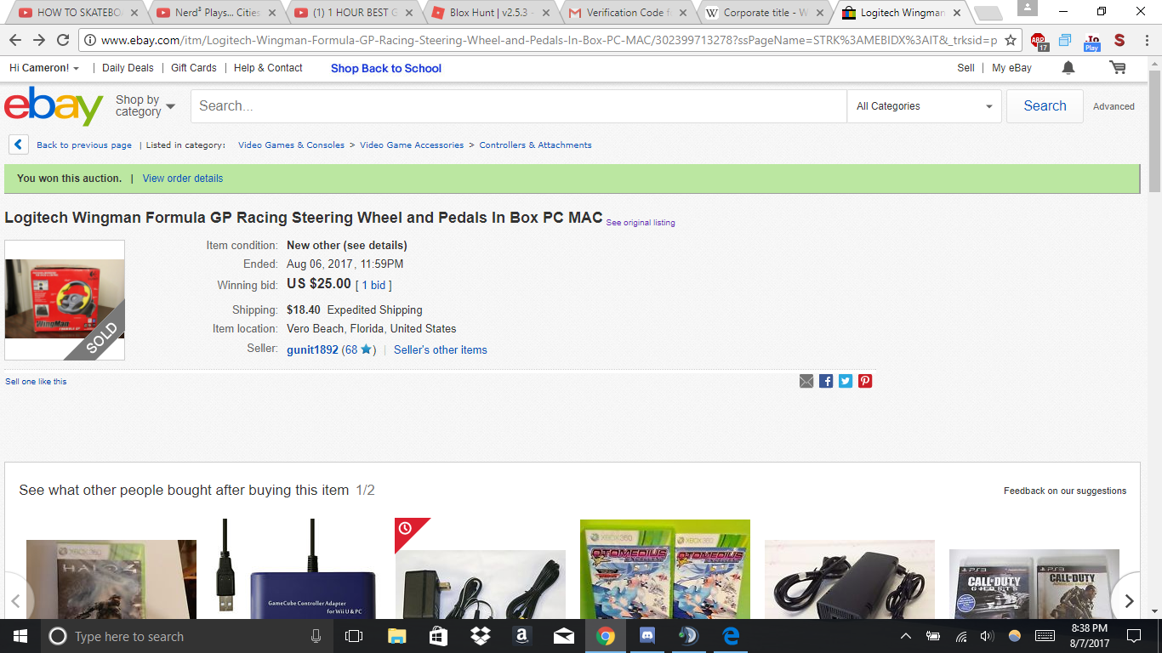
Task: Open the blue stacked windows extension
Action: coord(1065,40)
